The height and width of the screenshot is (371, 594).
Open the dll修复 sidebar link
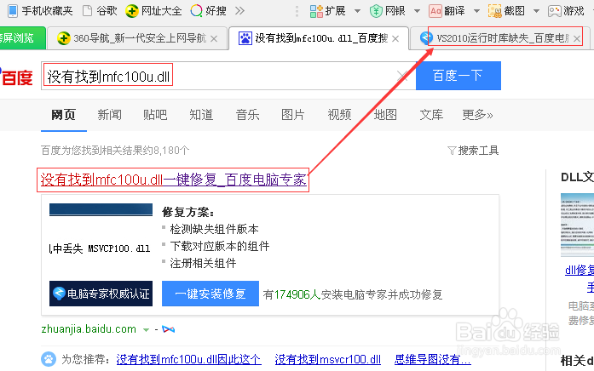(x=580, y=270)
